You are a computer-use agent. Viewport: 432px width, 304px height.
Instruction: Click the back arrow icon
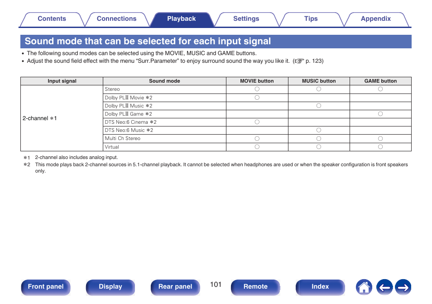pyautogui.click(x=384, y=287)
